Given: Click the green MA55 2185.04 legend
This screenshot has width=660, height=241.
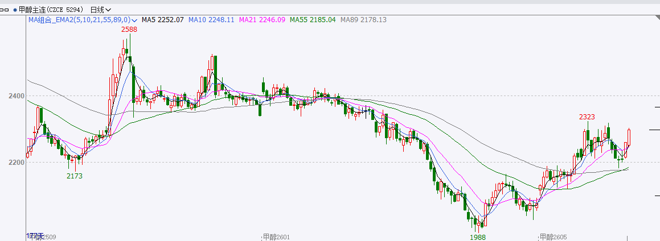Looking at the screenshot, I should coord(313,20).
